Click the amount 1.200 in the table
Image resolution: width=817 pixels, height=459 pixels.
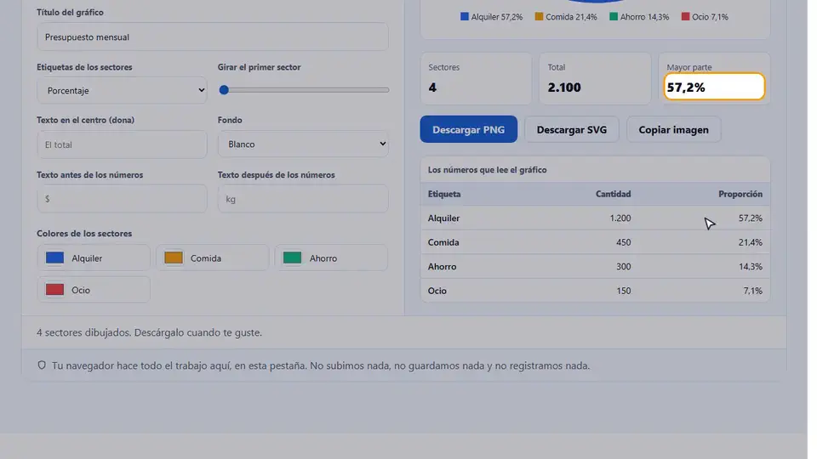tap(620, 218)
